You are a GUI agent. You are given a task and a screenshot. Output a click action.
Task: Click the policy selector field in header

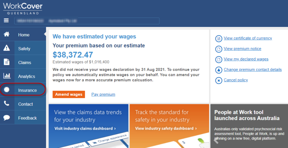point(87,21)
